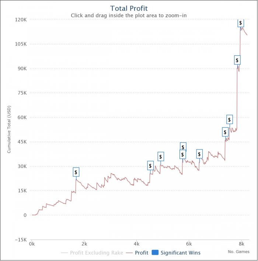This screenshot has width=258, height=261.
Task: Click the Cumulative Total (USD) axis title
Action: click(9, 130)
